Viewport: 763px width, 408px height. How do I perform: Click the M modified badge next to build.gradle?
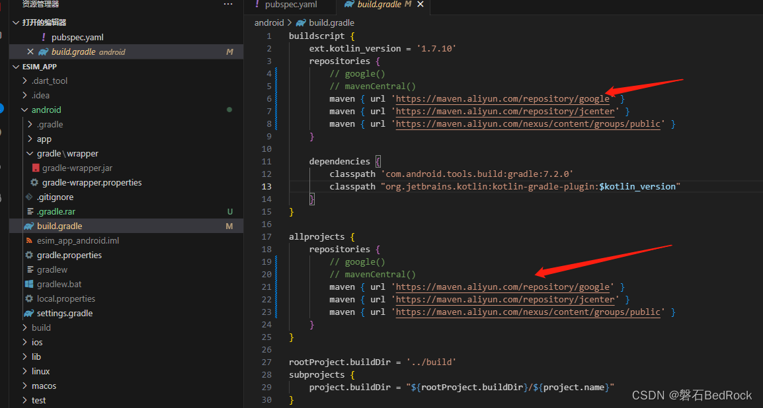(x=229, y=226)
